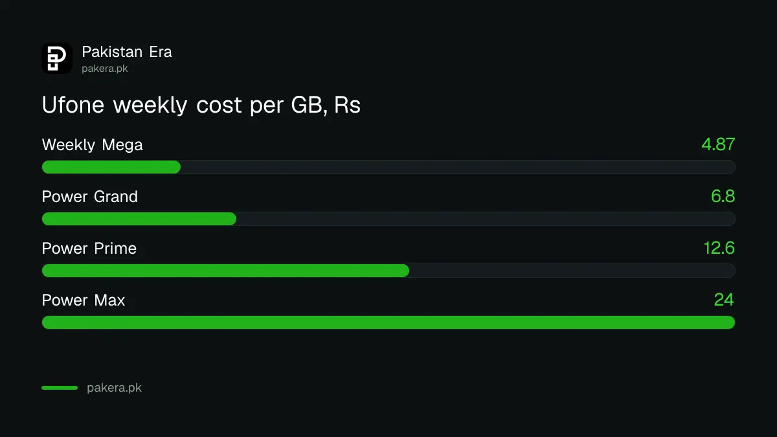Click the empty track of Power Prime bar
777x437 pixels.
572,271
